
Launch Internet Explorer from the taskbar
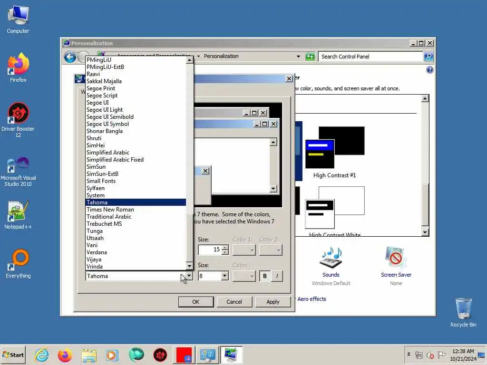pyautogui.click(x=42, y=355)
